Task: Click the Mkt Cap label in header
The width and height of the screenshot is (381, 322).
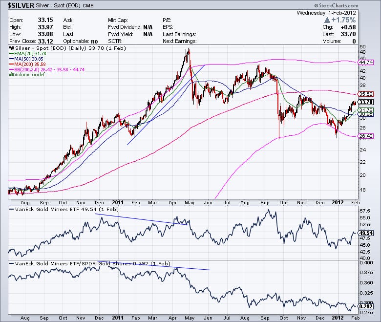Action: tap(118, 20)
